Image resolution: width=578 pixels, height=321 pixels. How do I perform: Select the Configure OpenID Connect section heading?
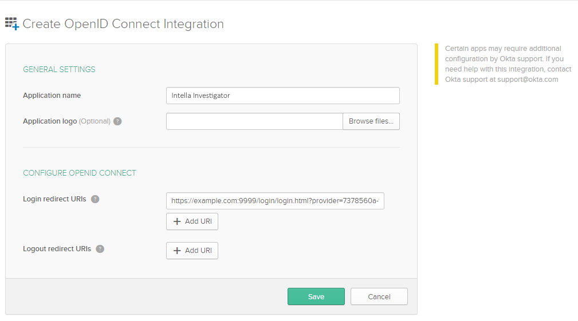[79, 173]
